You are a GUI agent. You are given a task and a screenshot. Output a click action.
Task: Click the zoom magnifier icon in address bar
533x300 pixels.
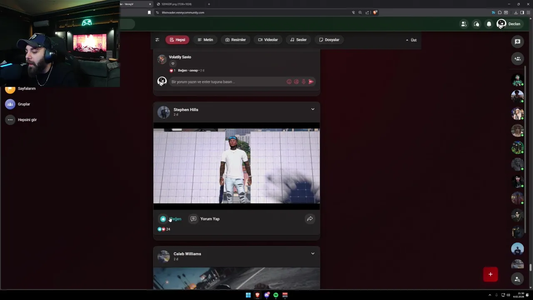360,12
